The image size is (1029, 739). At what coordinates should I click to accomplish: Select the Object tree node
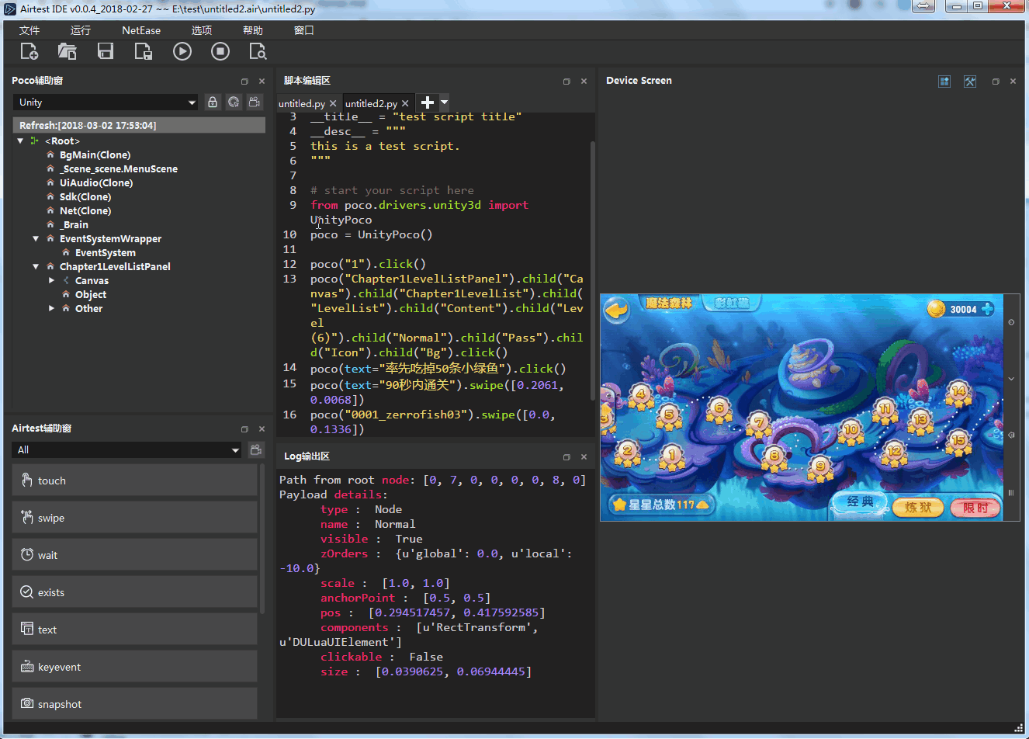click(x=91, y=294)
